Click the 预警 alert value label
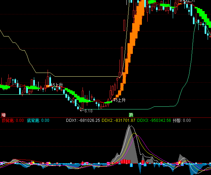The image size is (211, 175). tap(181, 120)
